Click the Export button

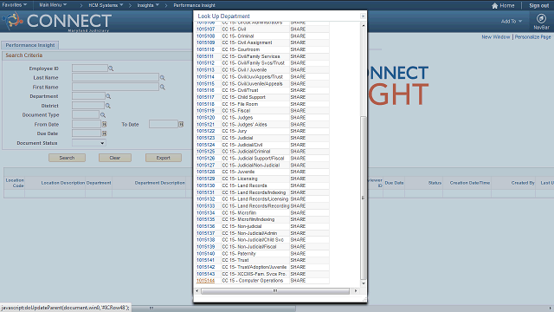(164, 158)
